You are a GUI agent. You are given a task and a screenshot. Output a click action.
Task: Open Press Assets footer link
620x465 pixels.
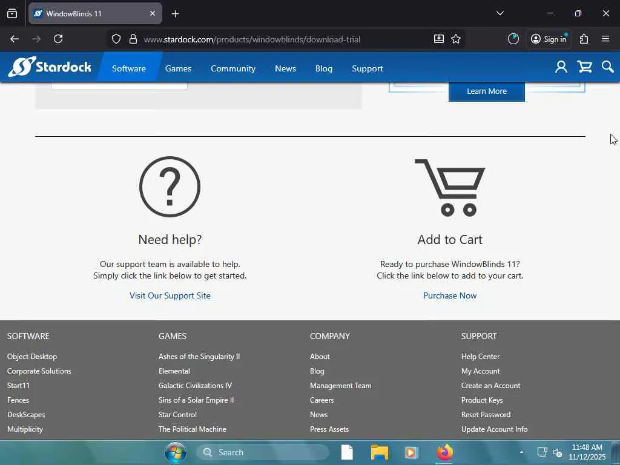tap(329, 429)
